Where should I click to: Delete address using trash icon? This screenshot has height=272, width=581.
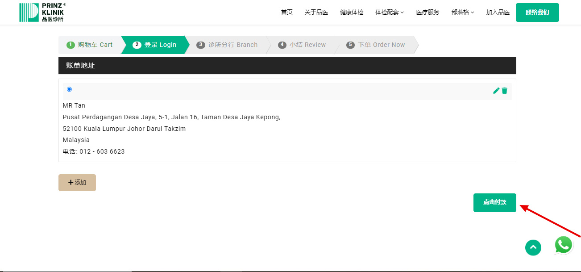505,91
